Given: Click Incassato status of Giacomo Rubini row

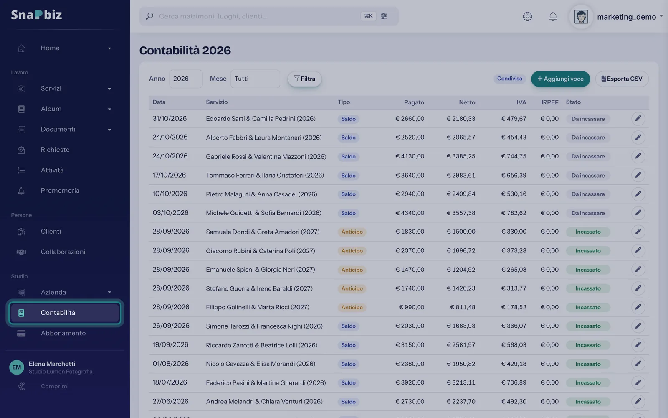Looking at the screenshot, I should (588, 251).
